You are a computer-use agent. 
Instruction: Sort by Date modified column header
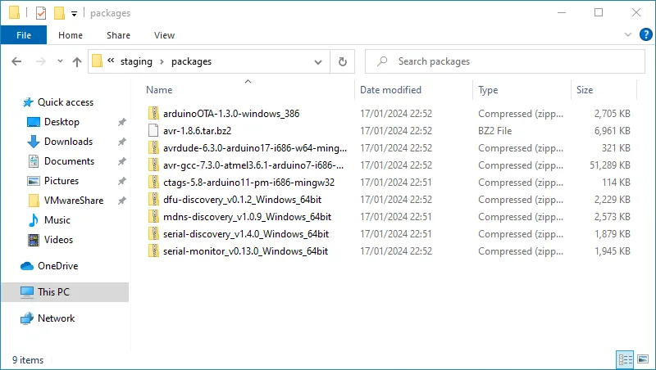point(390,90)
